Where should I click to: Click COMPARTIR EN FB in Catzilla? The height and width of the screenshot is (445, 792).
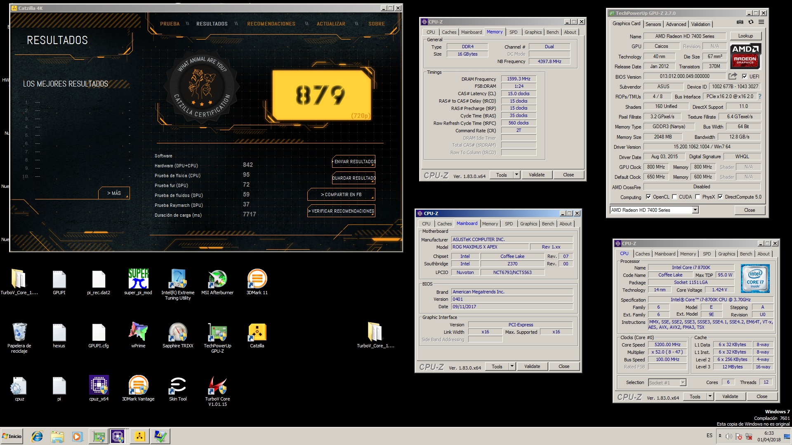tap(341, 194)
